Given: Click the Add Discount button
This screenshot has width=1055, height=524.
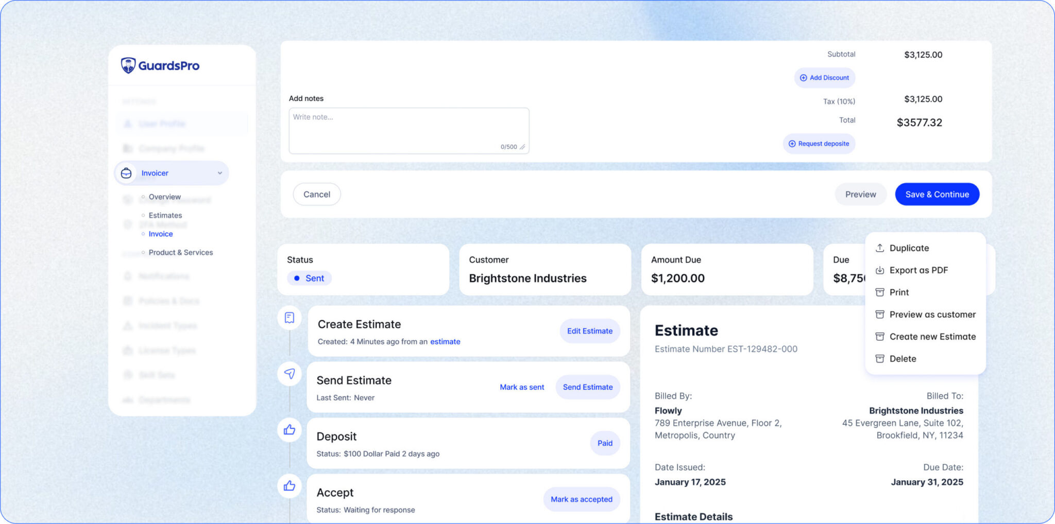Looking at the screenshot, I should (824, 78).
